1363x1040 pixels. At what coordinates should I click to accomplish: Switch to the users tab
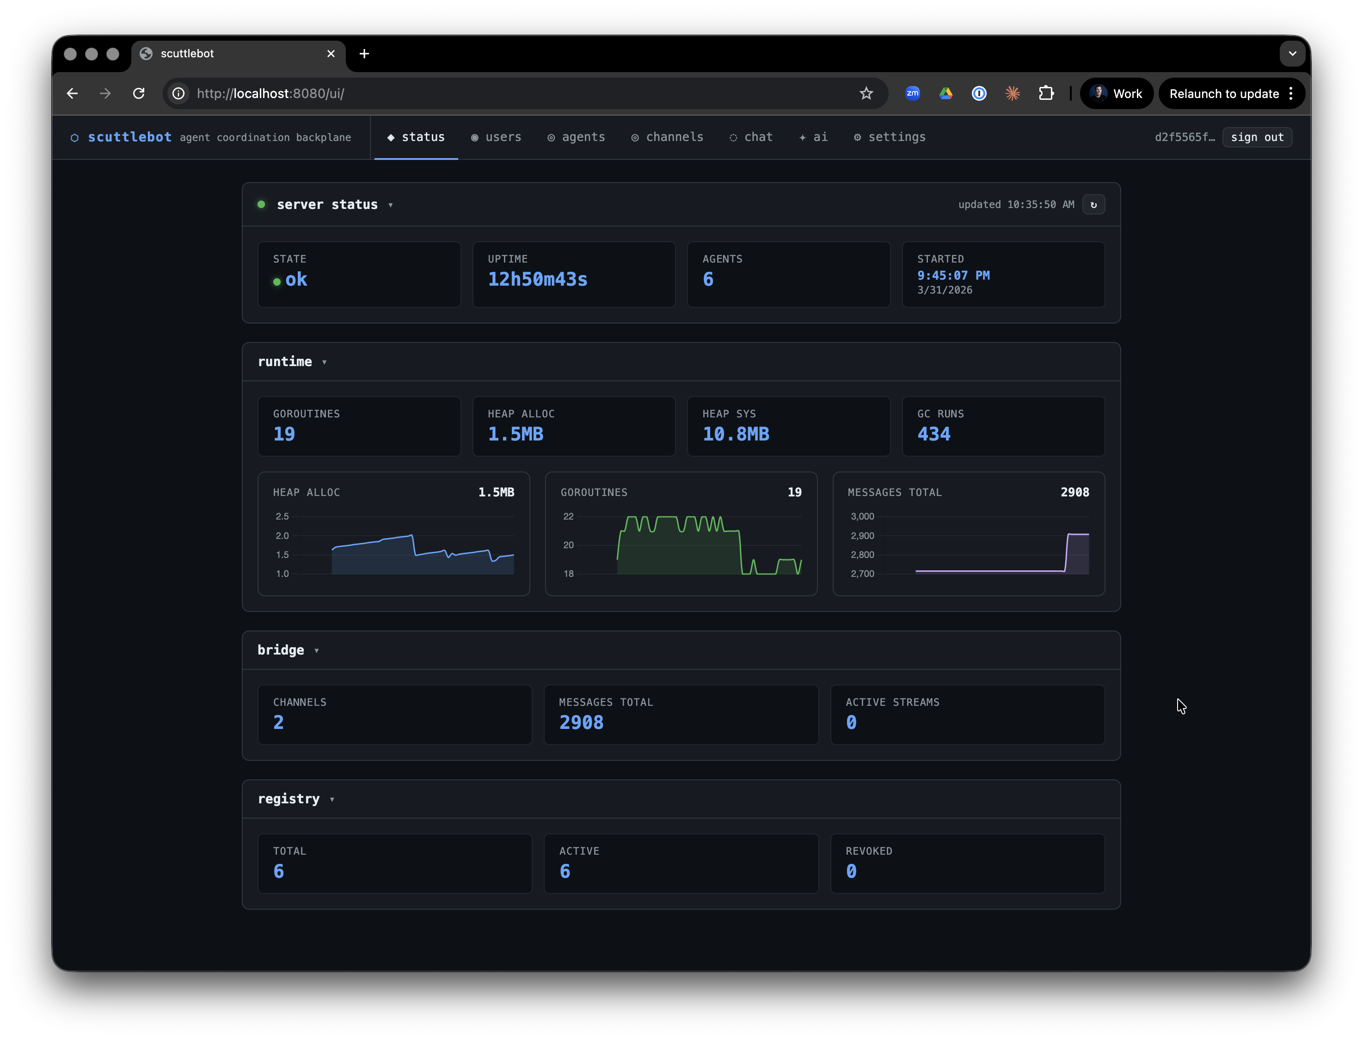(496, 137)
